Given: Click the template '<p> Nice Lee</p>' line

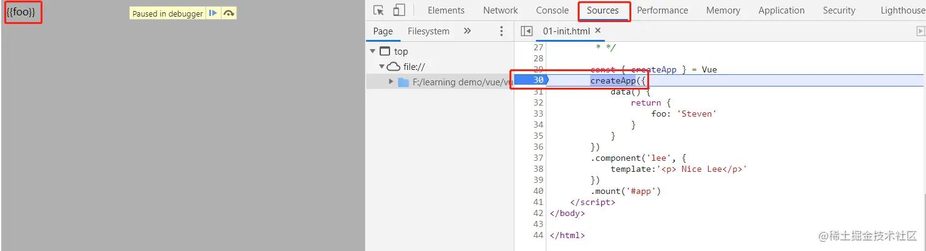Looking at the screenshot, I should pyautogui.click(x=679, y=169).
